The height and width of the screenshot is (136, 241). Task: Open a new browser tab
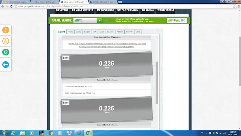pyautogui.click(x=120, y=2)
